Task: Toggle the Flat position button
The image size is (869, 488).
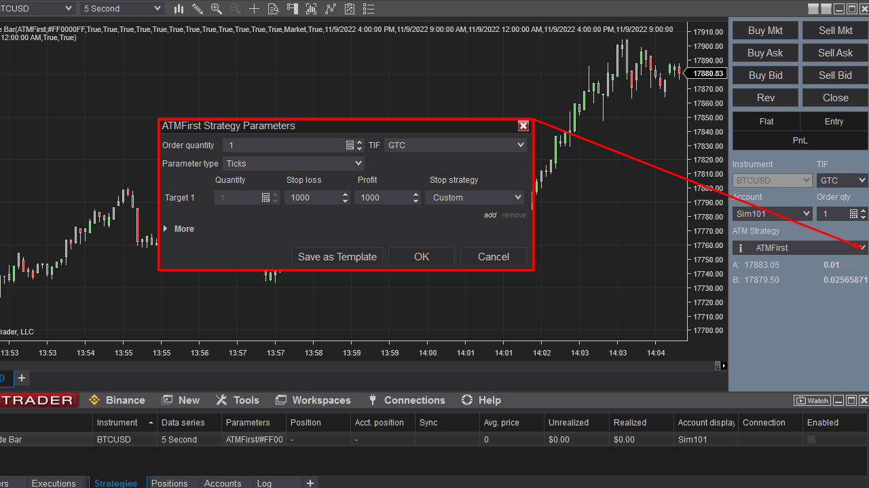Action: click(x=766, y=122)
